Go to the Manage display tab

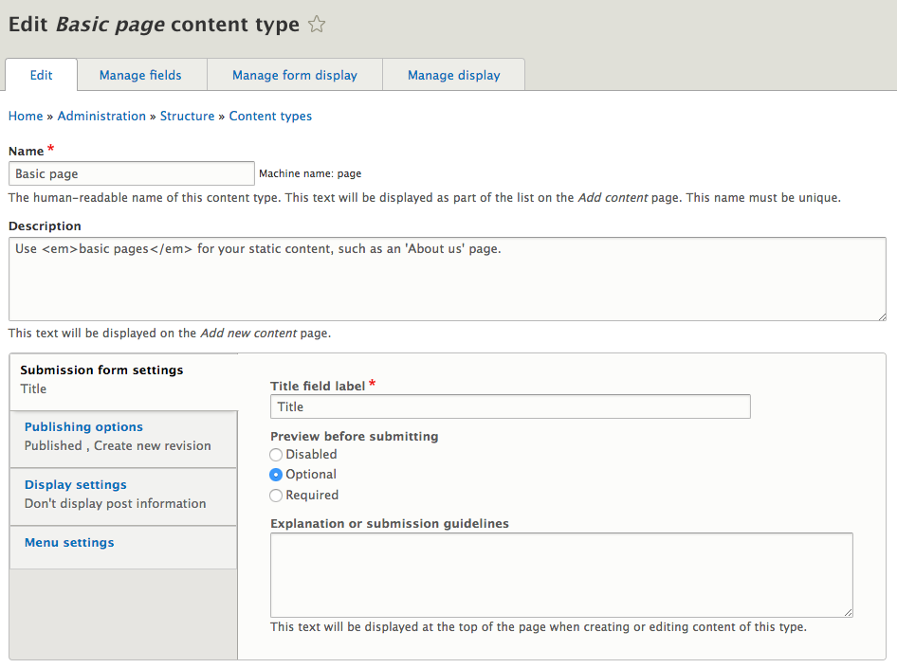pyautogui.click(x=453, y=75)
